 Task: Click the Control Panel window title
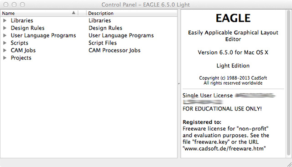click(146, 5)
